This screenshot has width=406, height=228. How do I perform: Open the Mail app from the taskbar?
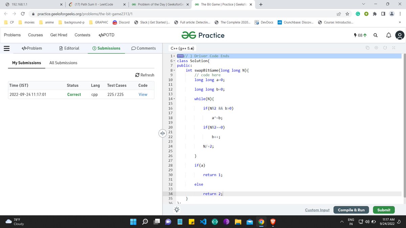pos(250,222)
